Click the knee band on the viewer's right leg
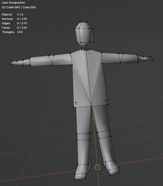Screen dimensions: 163x186 point(104,134)
